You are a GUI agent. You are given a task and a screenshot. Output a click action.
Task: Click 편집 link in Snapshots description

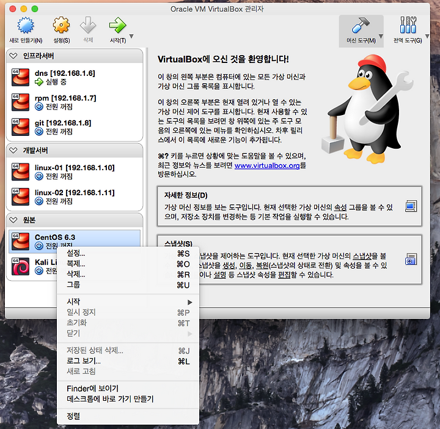[284, 275]
